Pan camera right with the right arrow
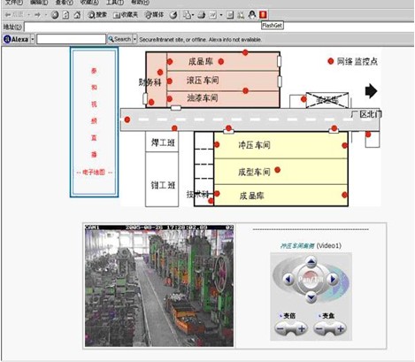Viewport: 415px width, 362px height. (x=333, y=278)
